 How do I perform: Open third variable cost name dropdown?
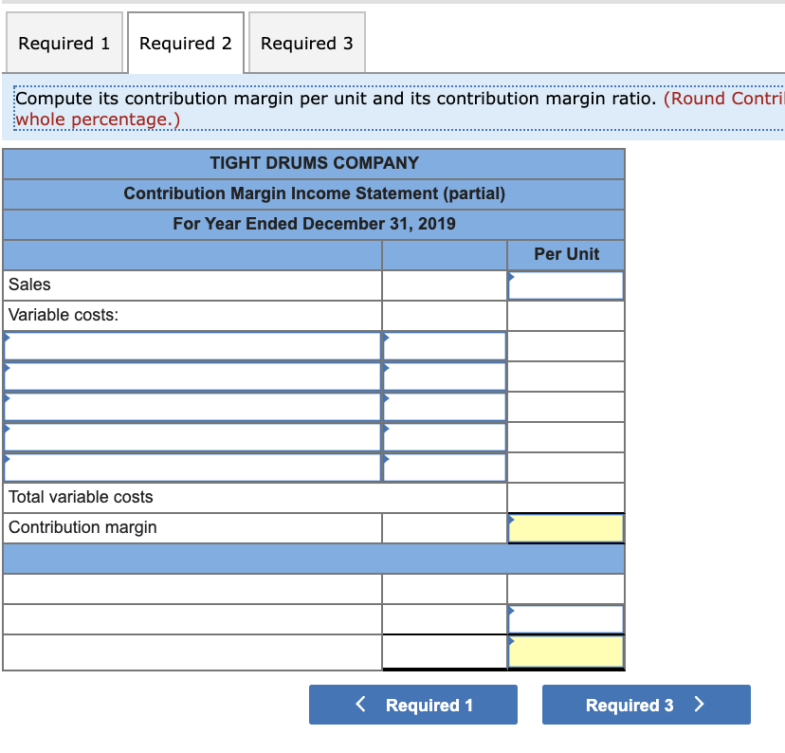(192, 407)
